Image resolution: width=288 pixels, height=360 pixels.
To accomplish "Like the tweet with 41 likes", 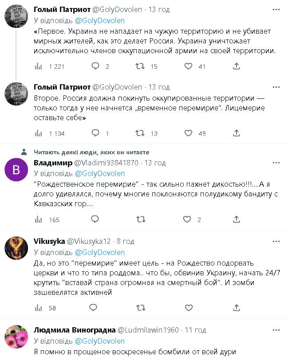I will 188,67.
